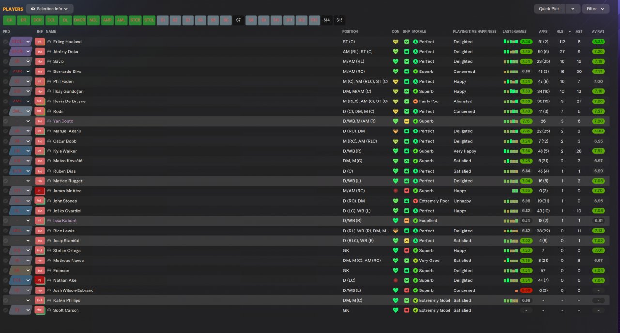This screenshot has width=620, height=333.
Task: Expand the arrow next to Quick Pick
Action: 573,9
